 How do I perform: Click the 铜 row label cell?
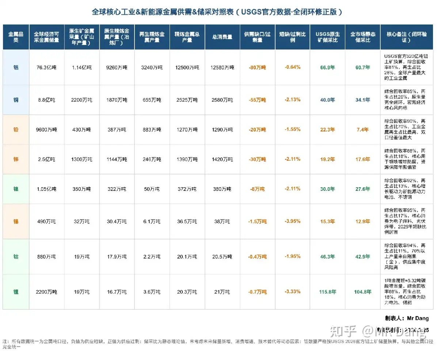(16, 99)
